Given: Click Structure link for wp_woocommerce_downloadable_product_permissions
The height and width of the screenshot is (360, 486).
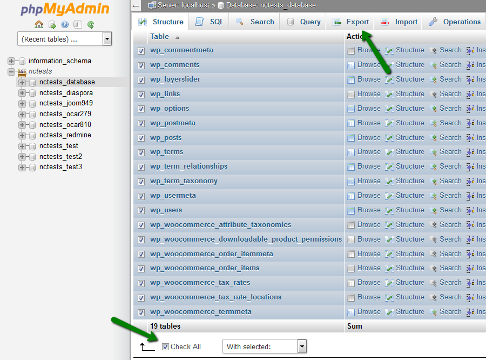Looking at the screenshot, I should click(410, 239).
